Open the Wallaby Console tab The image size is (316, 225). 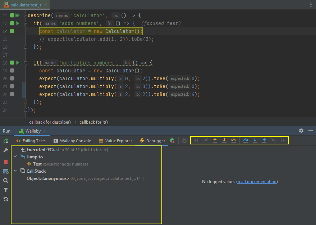coord(72,141)
